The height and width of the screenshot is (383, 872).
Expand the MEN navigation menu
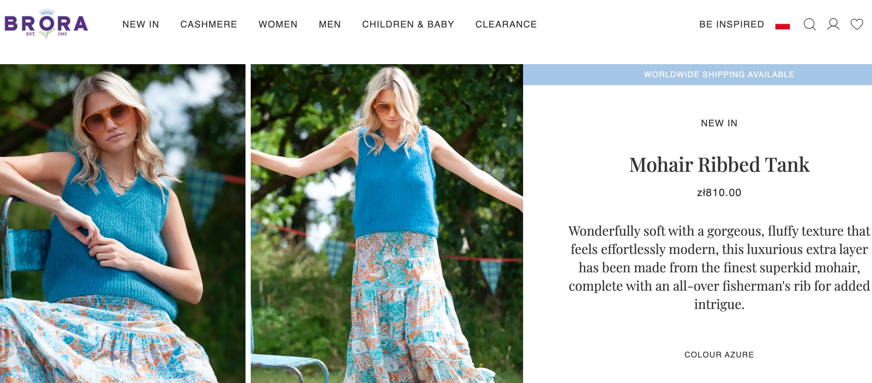point(330,24)
